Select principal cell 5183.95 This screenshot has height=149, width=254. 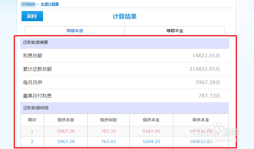[x=151, y=131]
